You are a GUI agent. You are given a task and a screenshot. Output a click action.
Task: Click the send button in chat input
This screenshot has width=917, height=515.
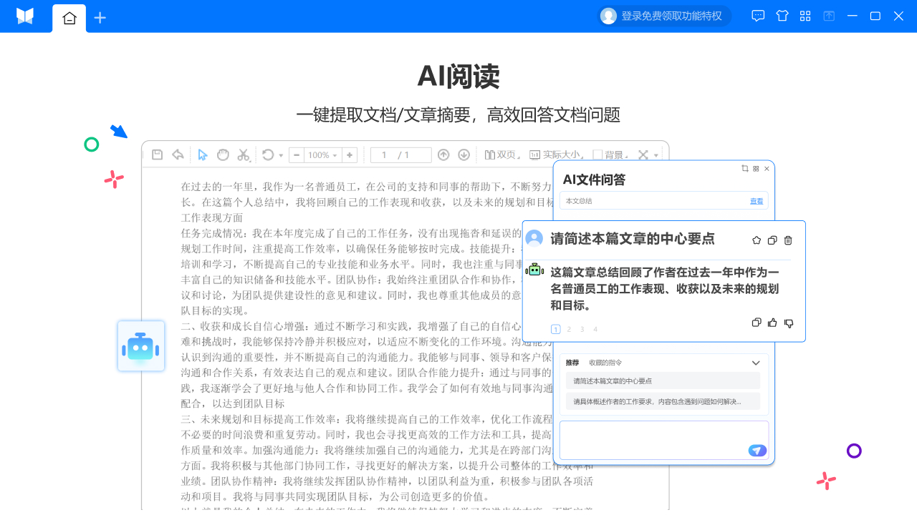757,451
